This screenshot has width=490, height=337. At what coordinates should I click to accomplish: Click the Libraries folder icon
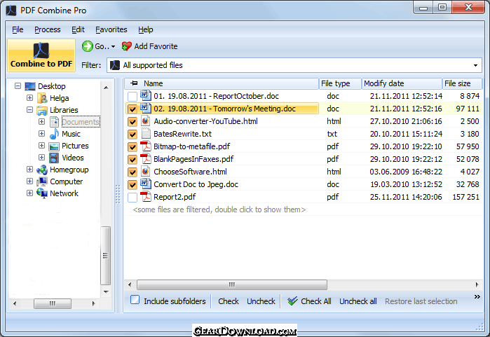(x=42, y=110)
